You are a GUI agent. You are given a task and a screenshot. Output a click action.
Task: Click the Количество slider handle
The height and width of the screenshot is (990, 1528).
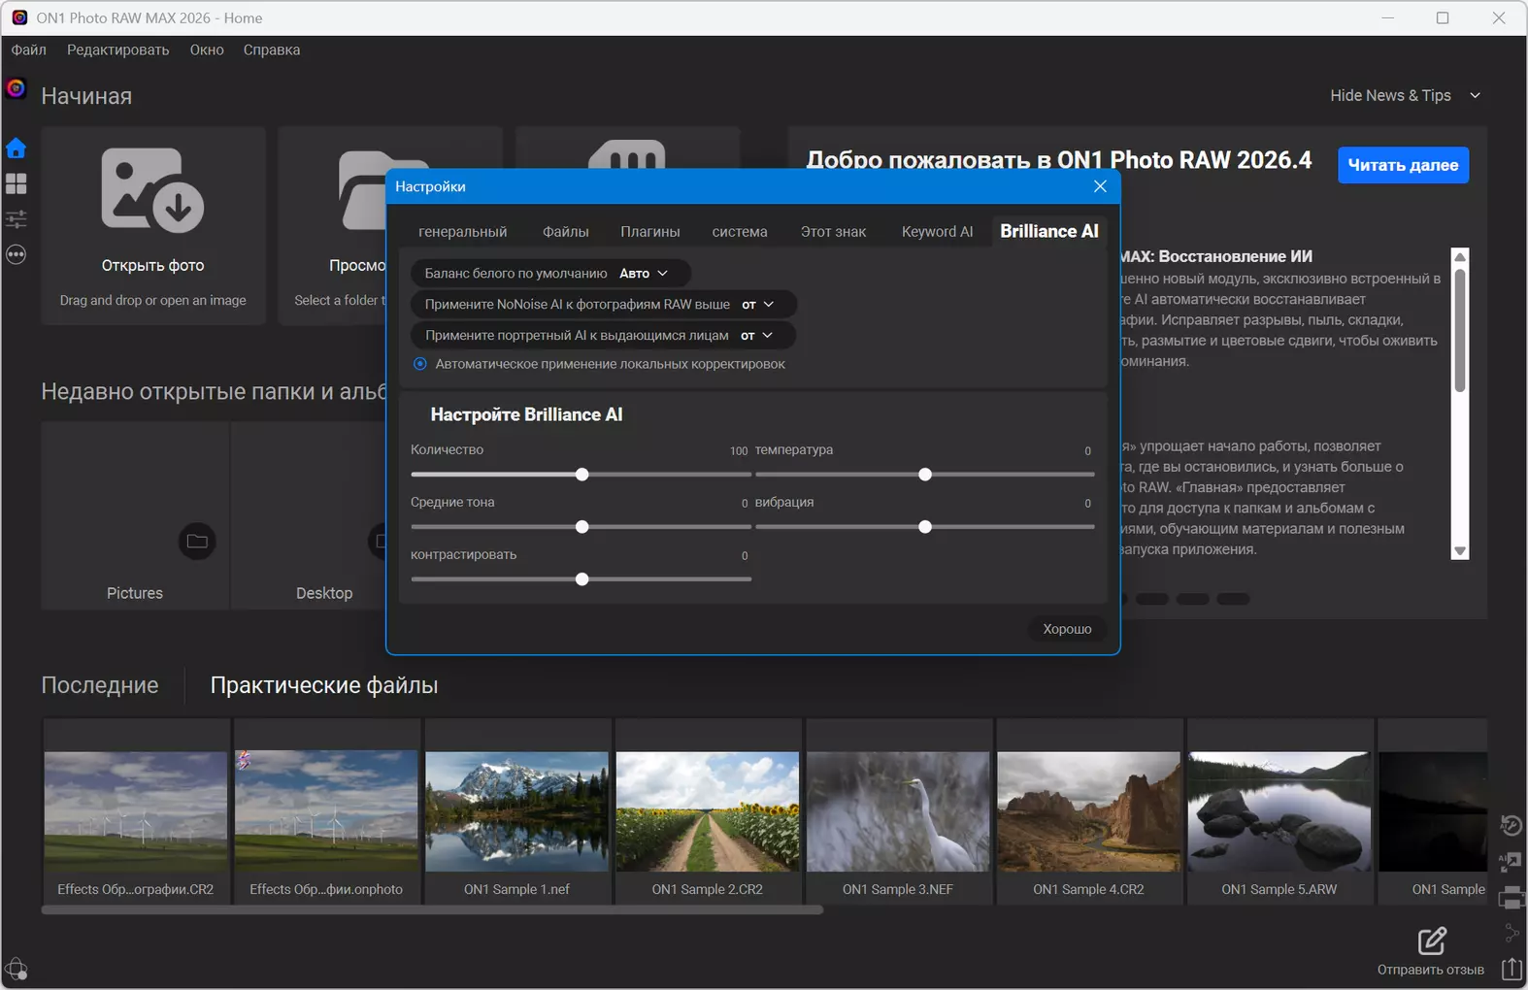pos(582,475)
